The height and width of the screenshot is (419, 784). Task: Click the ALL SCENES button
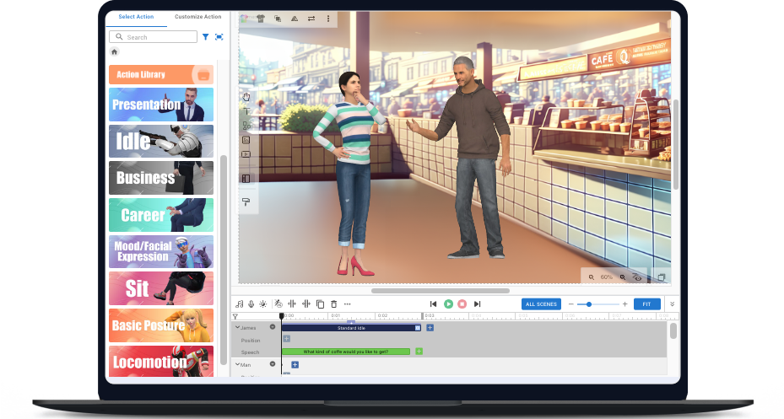pyautogui.click(x=541, y=304)
